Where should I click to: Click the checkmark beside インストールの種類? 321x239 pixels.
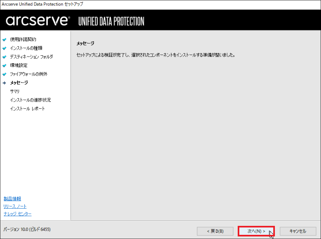(4, 48)
